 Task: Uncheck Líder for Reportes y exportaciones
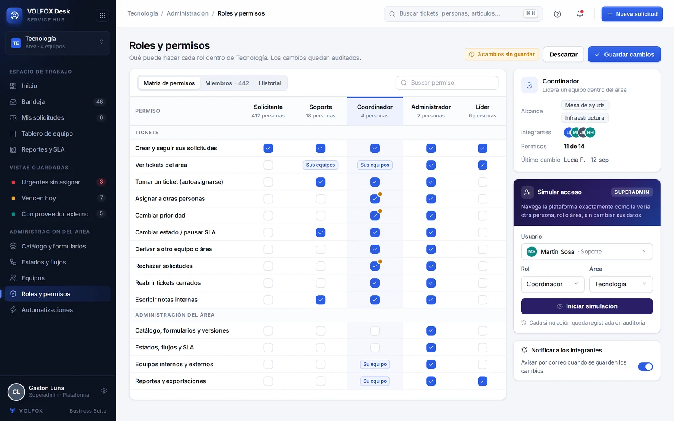point(482,381)
